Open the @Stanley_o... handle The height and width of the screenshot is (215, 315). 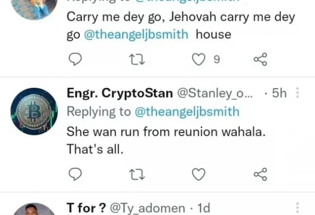[215, 93]
